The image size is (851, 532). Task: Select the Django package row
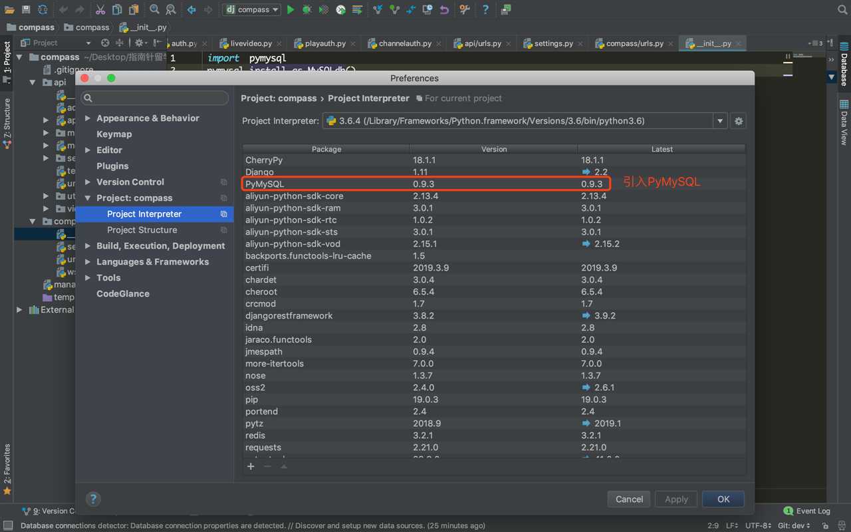coord(494,172)
